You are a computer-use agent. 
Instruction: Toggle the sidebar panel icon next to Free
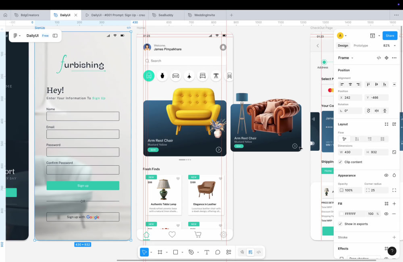pyautogui.click(x=55, y=36)
